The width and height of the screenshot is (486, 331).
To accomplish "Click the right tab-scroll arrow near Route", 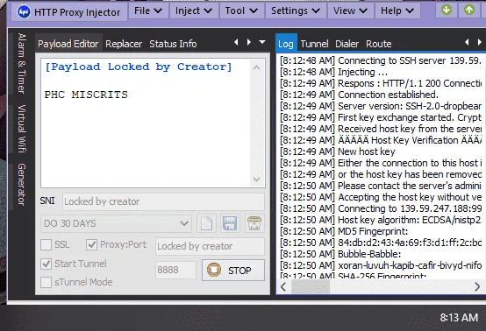I will tap(479, 42).
